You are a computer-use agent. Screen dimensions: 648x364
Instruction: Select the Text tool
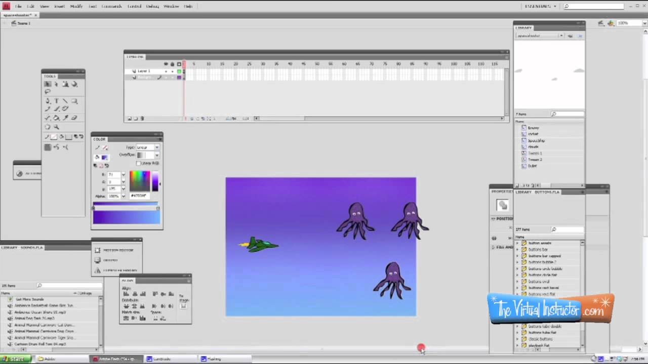pos(56,101)
